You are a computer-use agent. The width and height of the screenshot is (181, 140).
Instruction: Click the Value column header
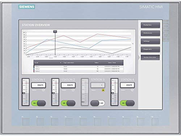tap(96, 63)
